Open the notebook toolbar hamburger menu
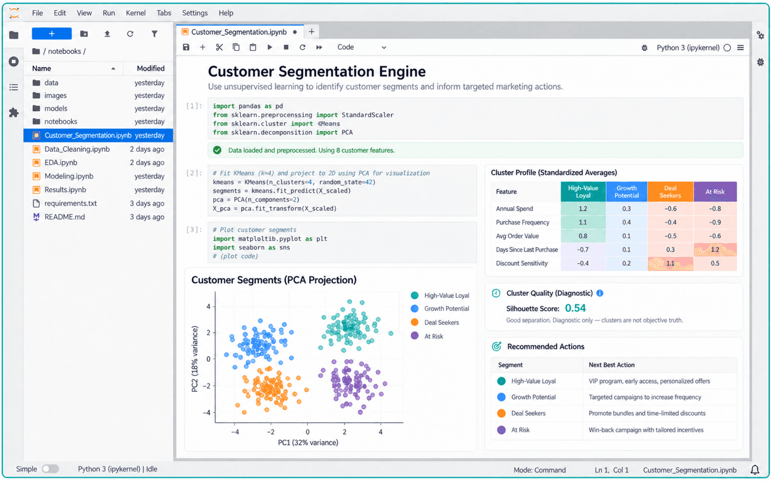 coord(741,48)
